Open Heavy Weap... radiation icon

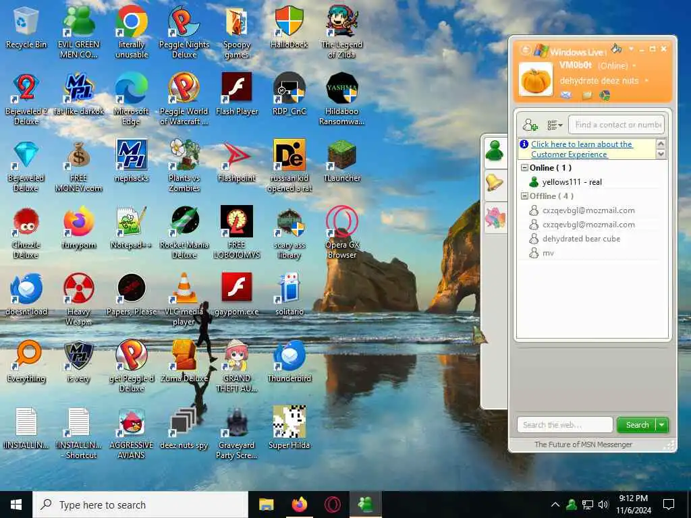(78, 299)
